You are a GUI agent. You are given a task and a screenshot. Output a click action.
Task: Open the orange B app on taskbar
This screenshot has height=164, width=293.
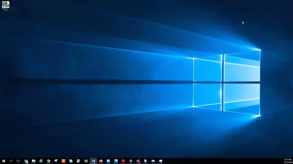click(x=63, y=161)
